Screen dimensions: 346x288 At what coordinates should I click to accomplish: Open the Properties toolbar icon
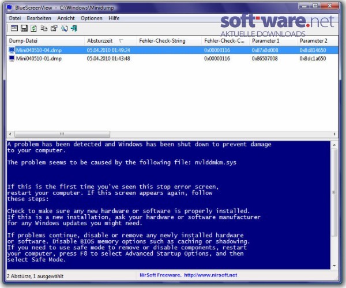(54, 28)
